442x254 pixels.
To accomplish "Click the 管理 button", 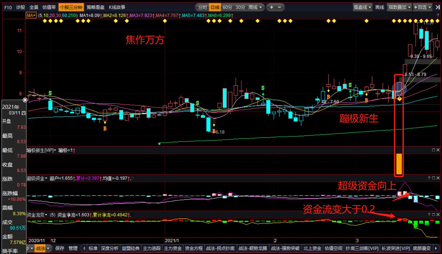I will point(73,248).
